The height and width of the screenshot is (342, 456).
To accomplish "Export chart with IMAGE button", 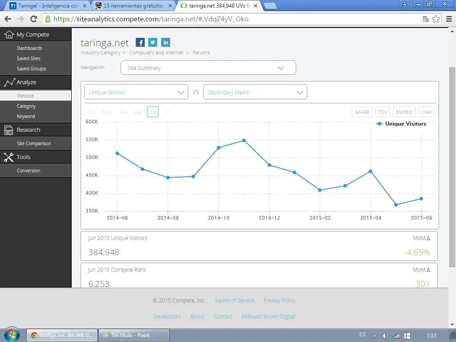I will pyautogui.click(x=362, y=112).
